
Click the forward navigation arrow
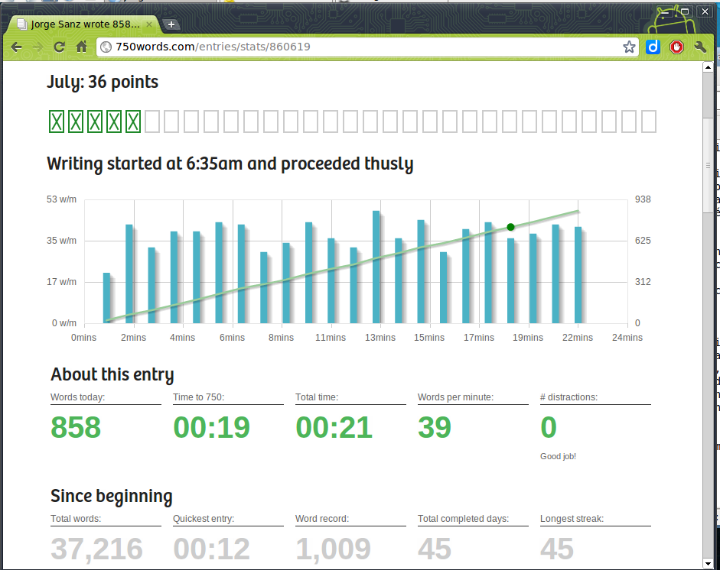pos(37,47)
